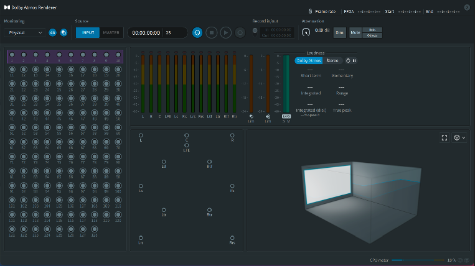Select the Rrs speaker in room layout

coord(232,238)
